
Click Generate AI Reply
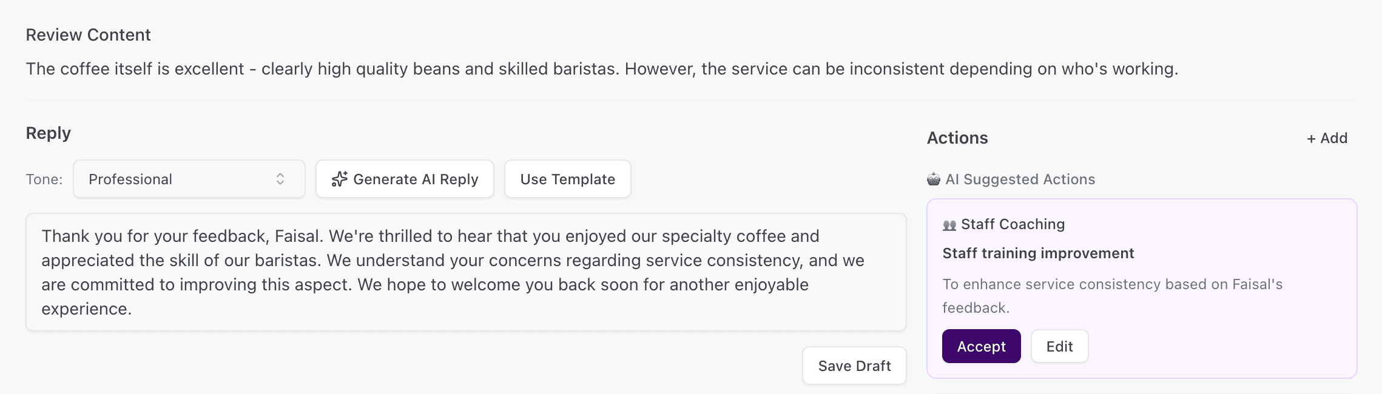point(404,179)
